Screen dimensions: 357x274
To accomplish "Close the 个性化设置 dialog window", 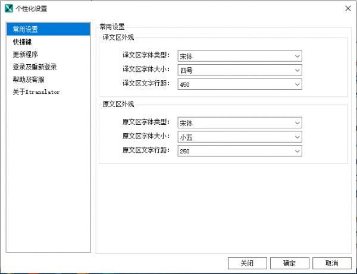I will tap(347, 9).
